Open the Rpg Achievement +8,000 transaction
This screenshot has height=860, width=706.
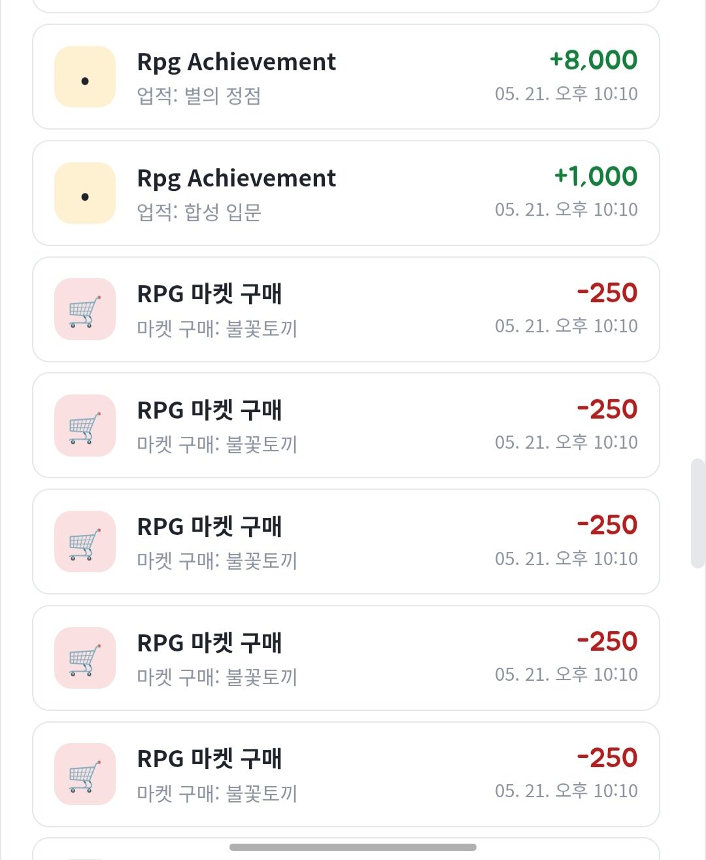pos(346,77)
